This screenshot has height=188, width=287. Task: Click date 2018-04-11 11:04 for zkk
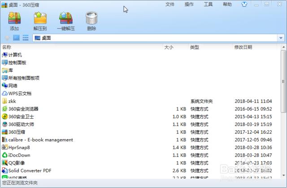[x=253, y=101]
